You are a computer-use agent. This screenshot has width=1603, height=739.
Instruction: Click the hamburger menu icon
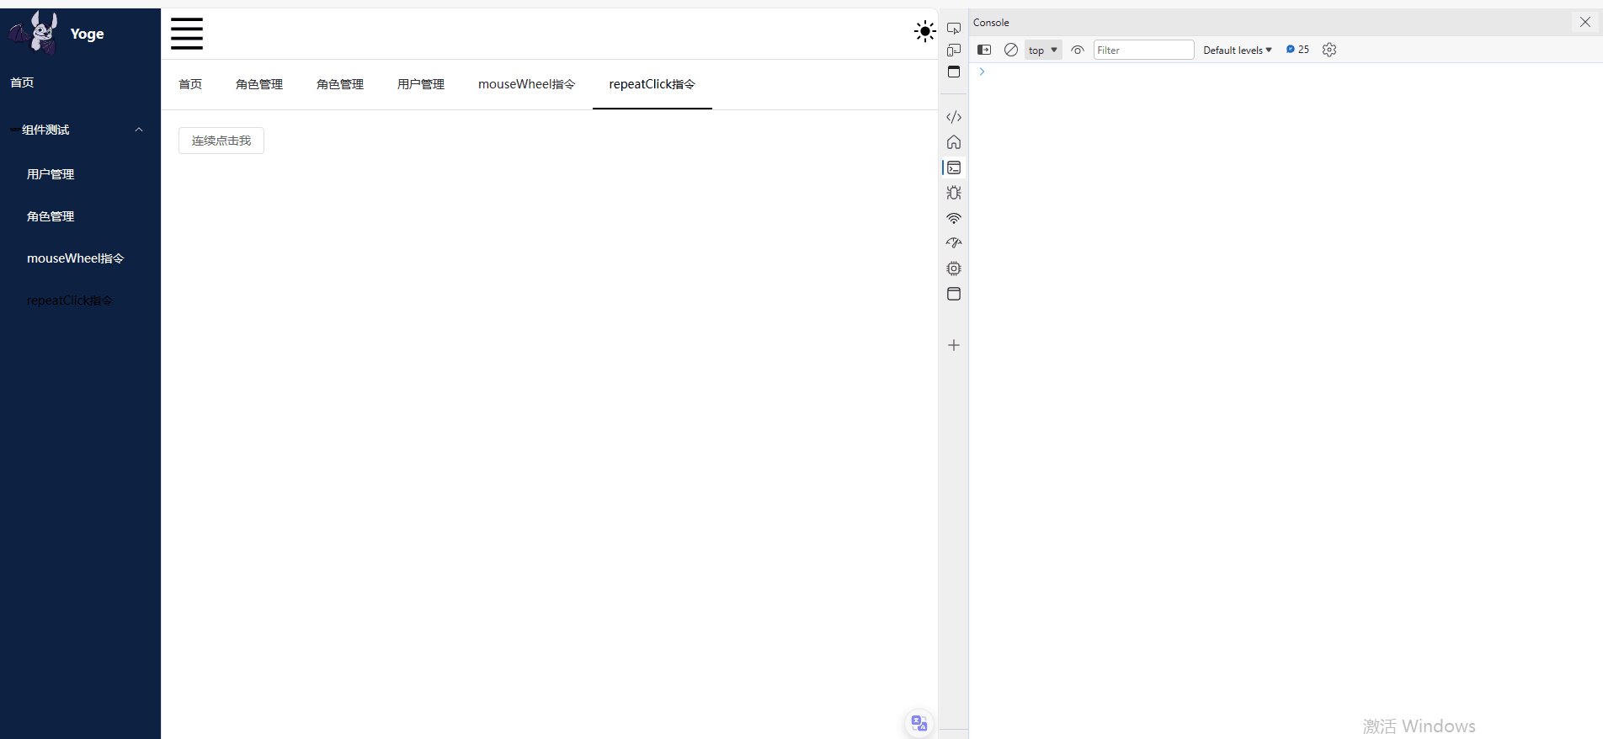coord(187,34)
